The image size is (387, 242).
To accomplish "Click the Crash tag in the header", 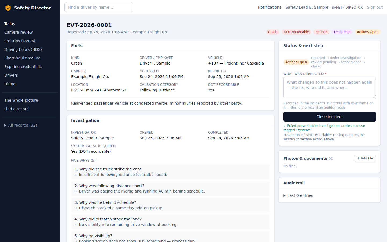I will pyautogui.click(x=273, y=32).
